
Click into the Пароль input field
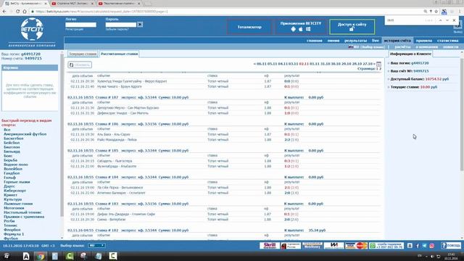[x=121, y=25]
